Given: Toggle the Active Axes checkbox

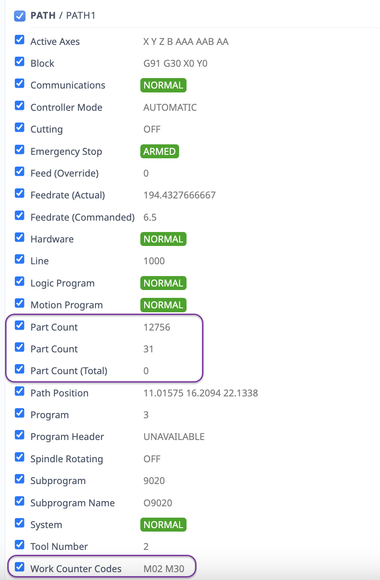Looking at the screenshot, I should (x=20, y=40).
